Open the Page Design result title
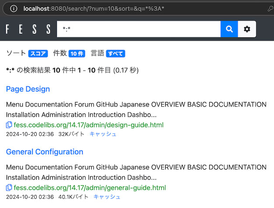Viewport: 274px width, 208px height. pos(28,89)
